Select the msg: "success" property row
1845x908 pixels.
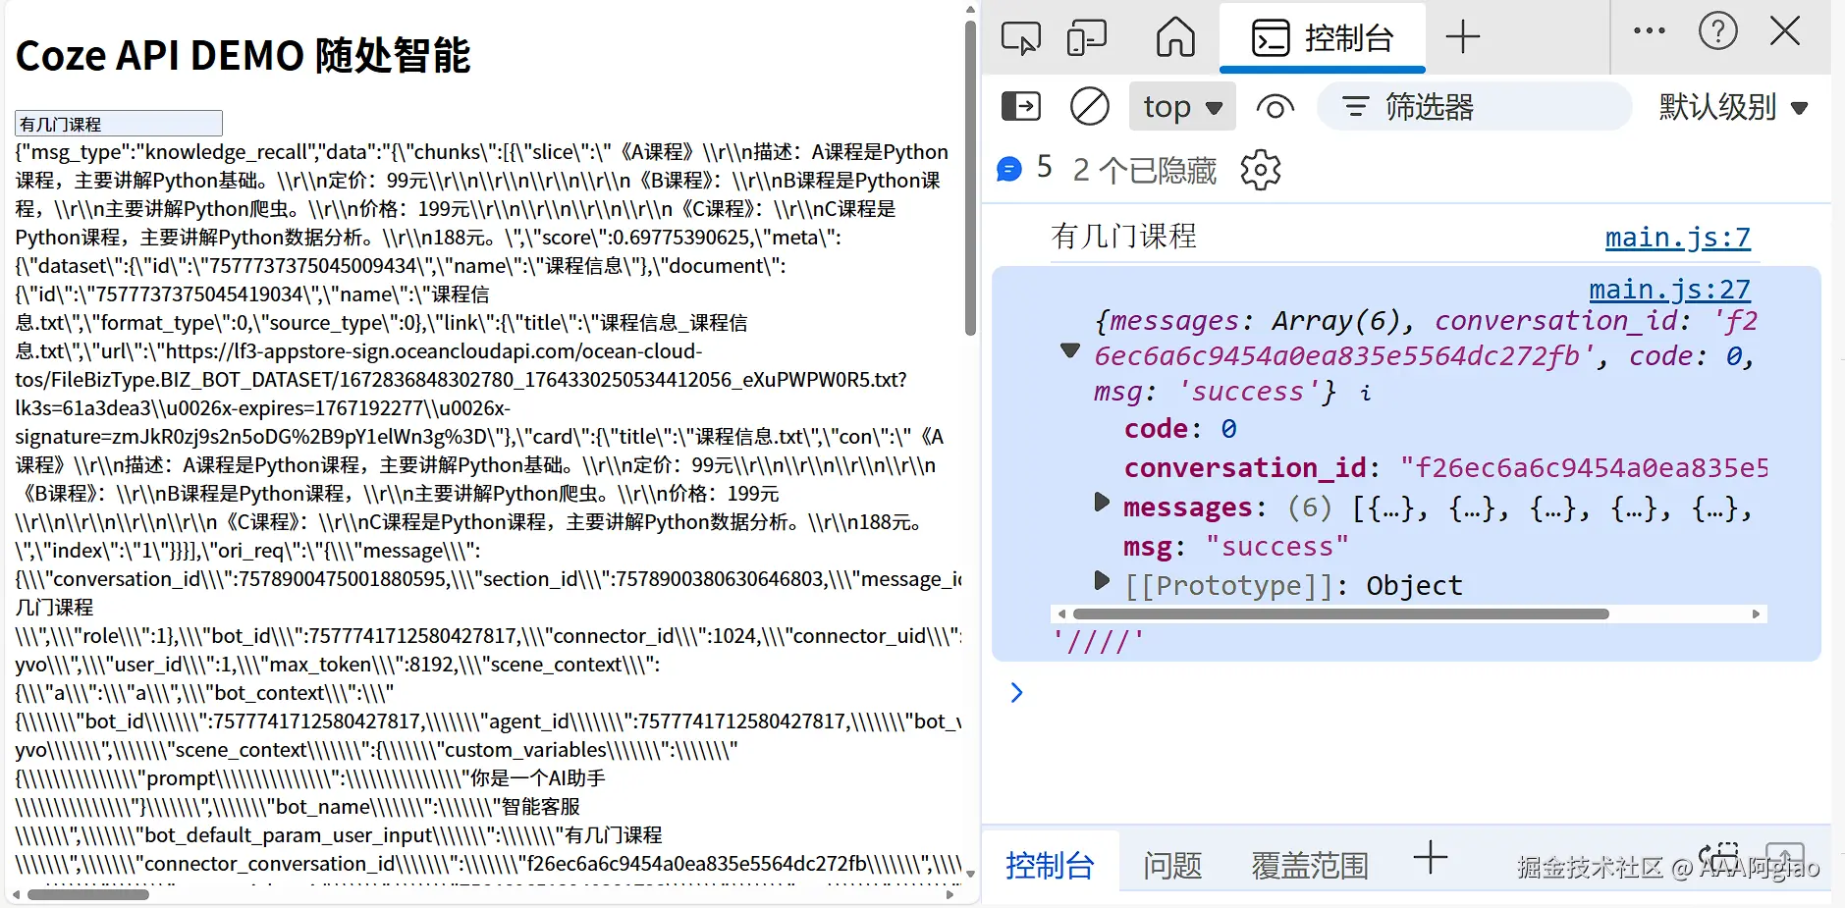click(1236, 546)
